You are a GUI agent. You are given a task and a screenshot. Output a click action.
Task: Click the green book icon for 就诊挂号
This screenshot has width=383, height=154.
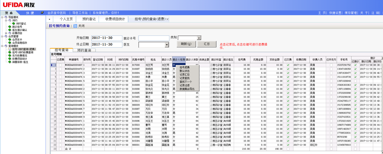10,27
